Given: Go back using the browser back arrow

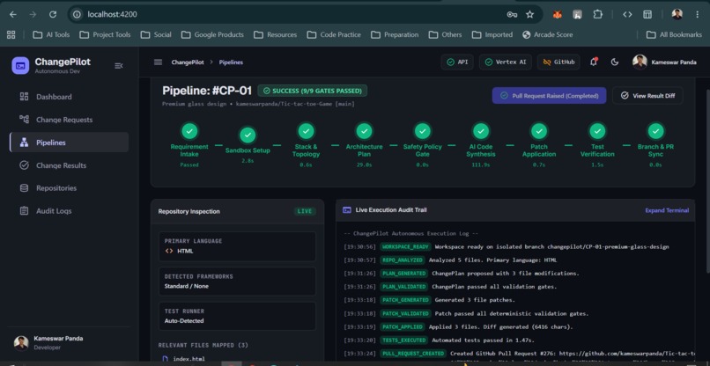Looking at the screenshot, I should click(13, 14).
